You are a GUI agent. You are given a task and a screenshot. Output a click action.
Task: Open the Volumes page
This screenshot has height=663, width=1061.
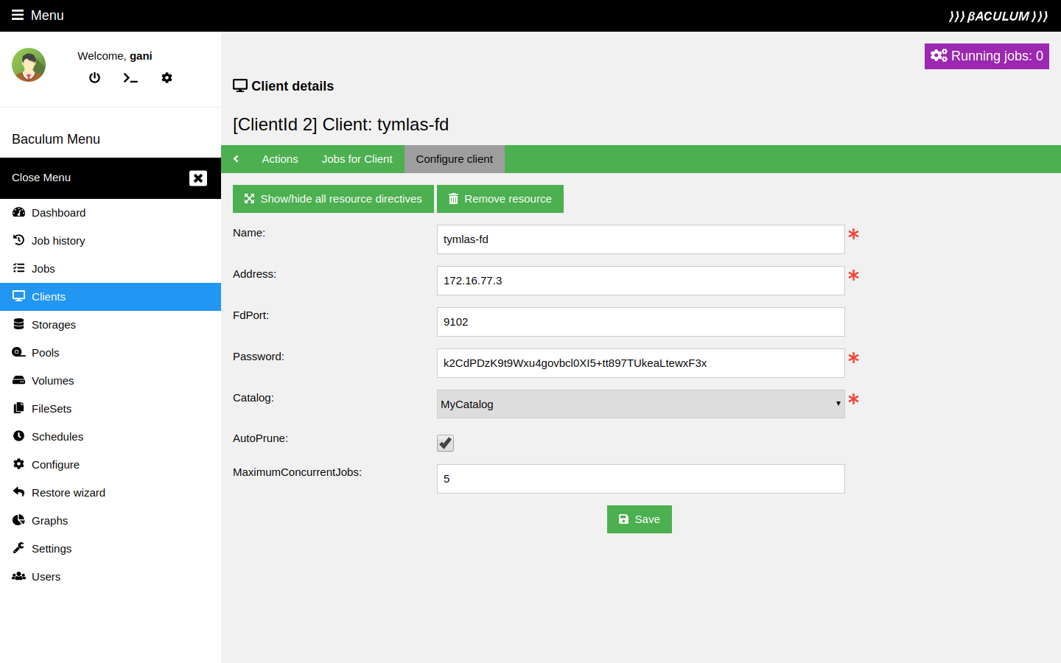[111, 381]
